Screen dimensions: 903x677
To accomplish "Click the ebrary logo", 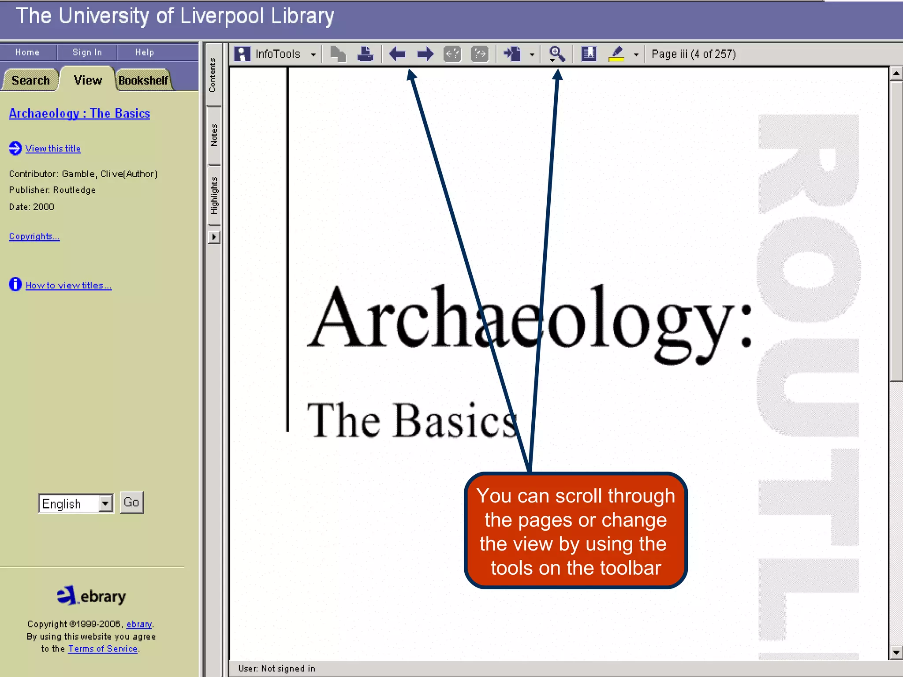I will (x=91, y=595).
